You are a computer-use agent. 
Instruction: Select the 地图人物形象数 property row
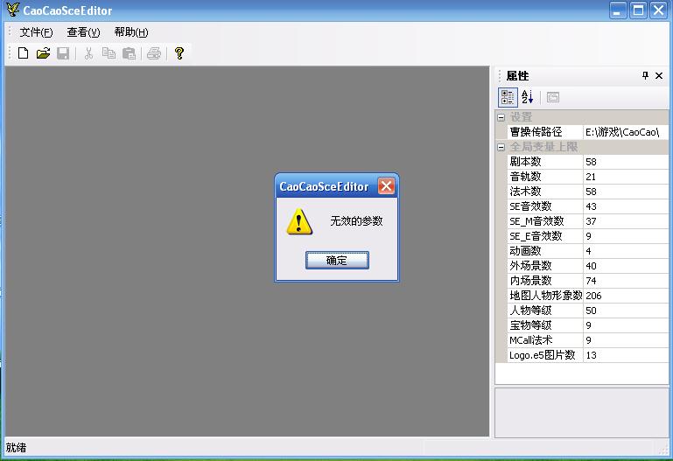coord(587,296)
